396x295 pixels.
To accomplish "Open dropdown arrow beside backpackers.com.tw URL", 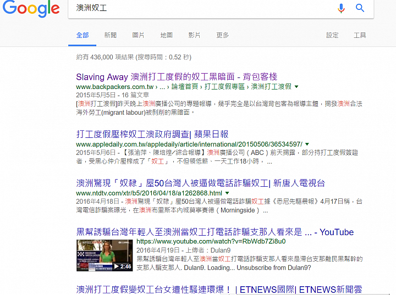I will [296, 87].
